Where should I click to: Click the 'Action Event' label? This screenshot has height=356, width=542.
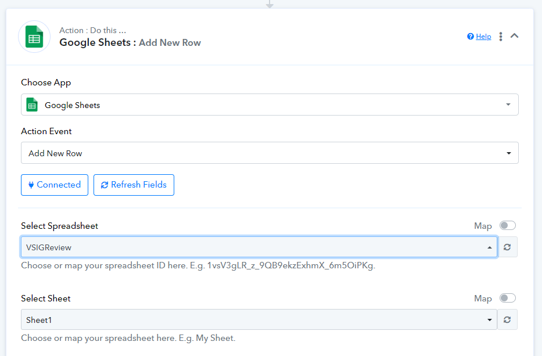click(x=46, y=131)
